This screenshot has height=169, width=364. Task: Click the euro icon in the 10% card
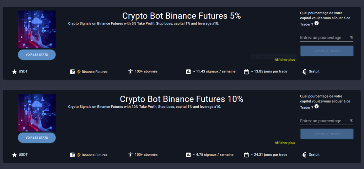coord(304,155)
